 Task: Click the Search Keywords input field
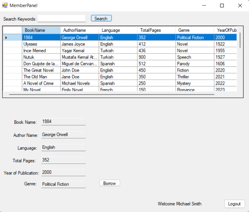click(61, 18)
